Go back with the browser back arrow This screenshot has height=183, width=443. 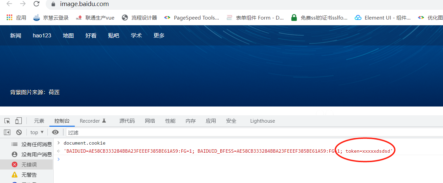click(x=9, y=4)
